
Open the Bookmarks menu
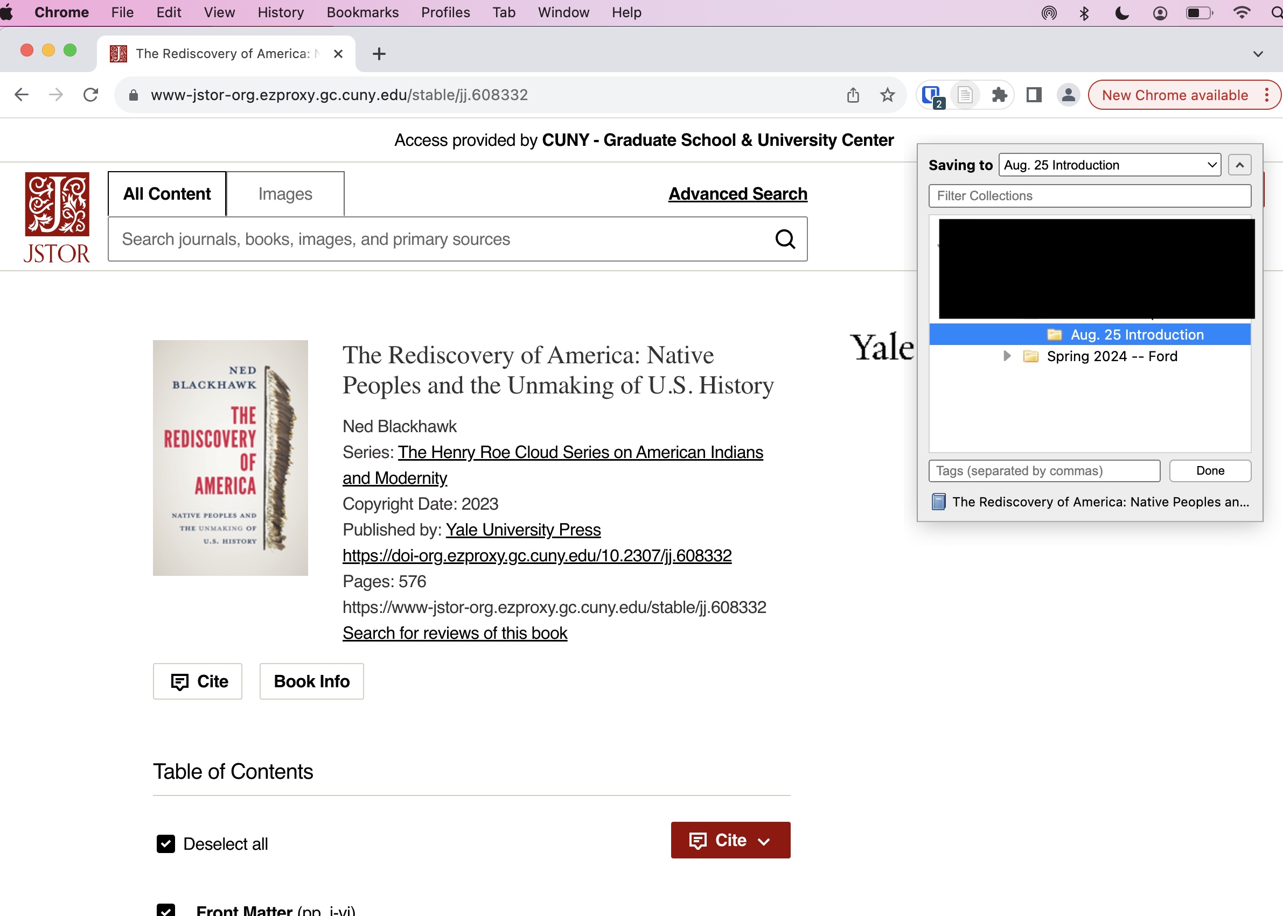point(362,12)
